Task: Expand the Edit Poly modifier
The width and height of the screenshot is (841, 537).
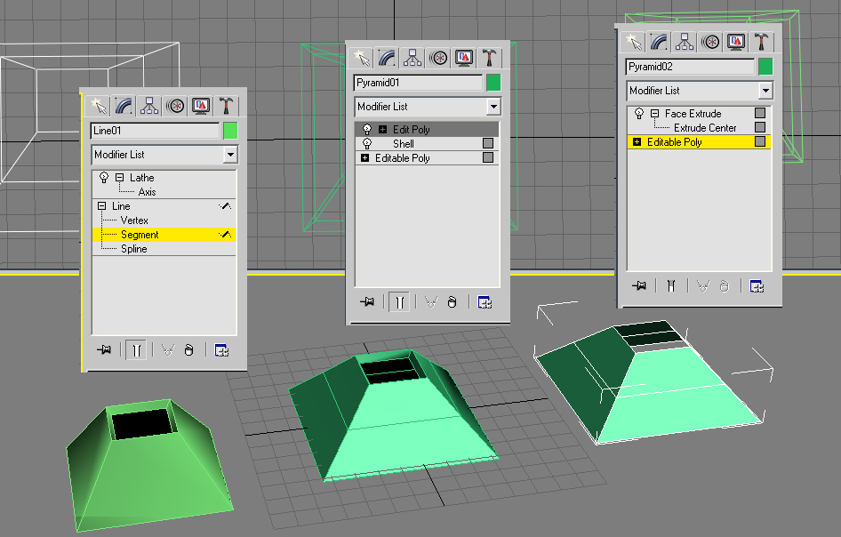Action: pos(382,129)
